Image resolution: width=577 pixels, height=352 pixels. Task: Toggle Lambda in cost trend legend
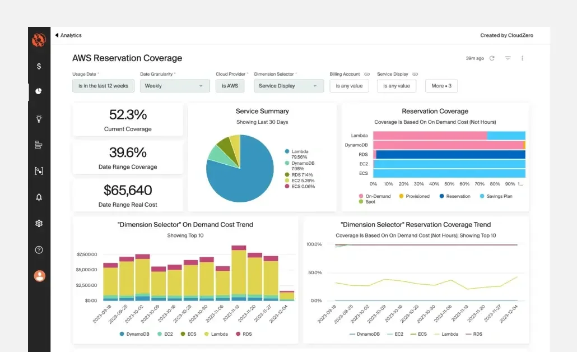click(216, 334)
